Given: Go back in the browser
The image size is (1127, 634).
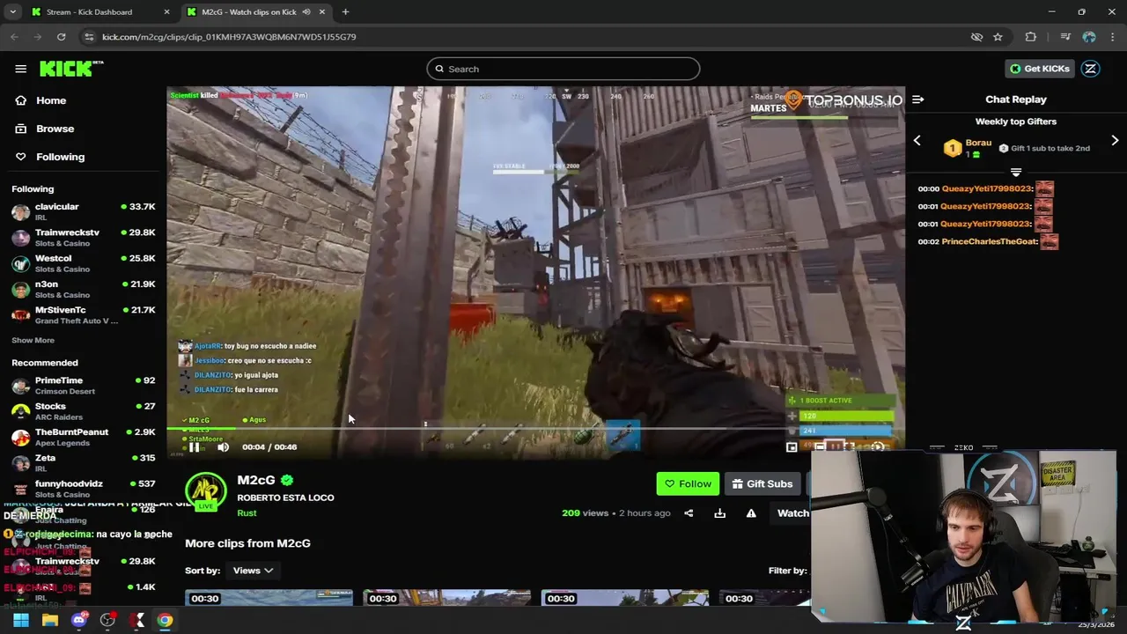Looking at the screenshot, I should point(14,37).
